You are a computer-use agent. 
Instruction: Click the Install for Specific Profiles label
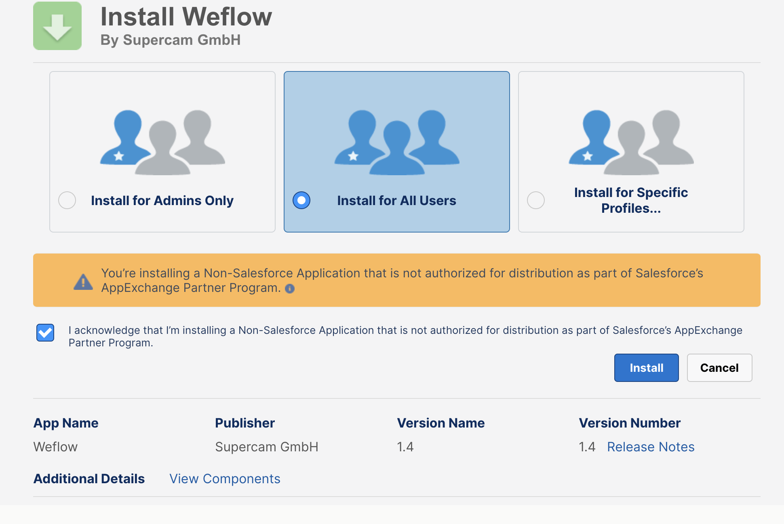click(x=631, y=200)
